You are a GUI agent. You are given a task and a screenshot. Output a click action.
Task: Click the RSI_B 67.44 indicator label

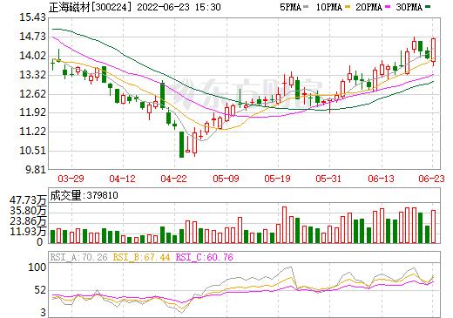pos(141,257)
